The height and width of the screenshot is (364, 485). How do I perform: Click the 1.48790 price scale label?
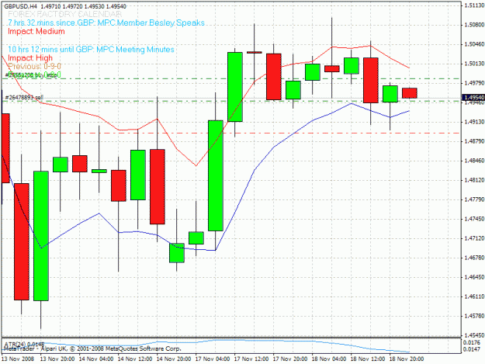coord(474,141)
